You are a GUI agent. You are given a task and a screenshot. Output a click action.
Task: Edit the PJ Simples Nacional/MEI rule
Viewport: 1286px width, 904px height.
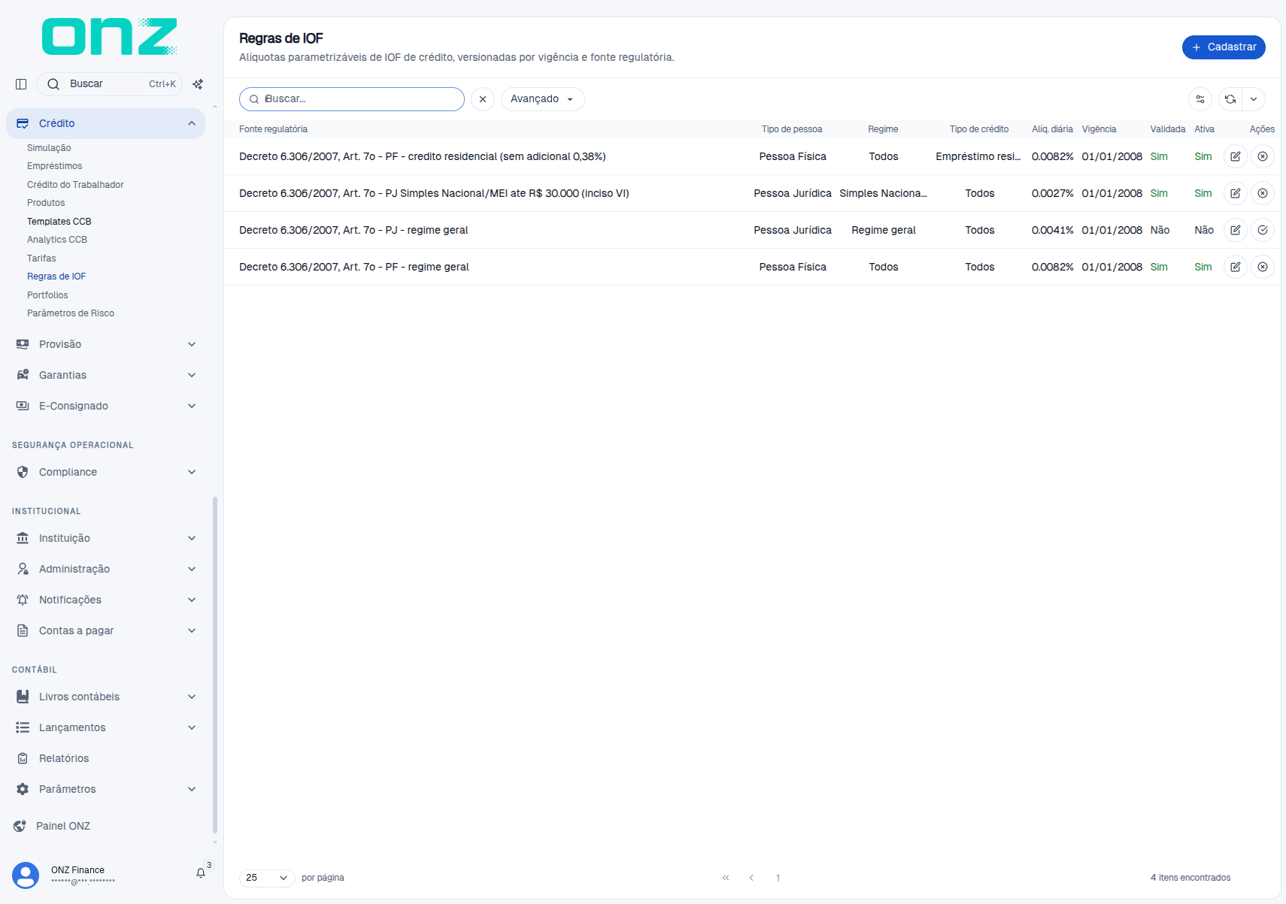point(1236,193)
